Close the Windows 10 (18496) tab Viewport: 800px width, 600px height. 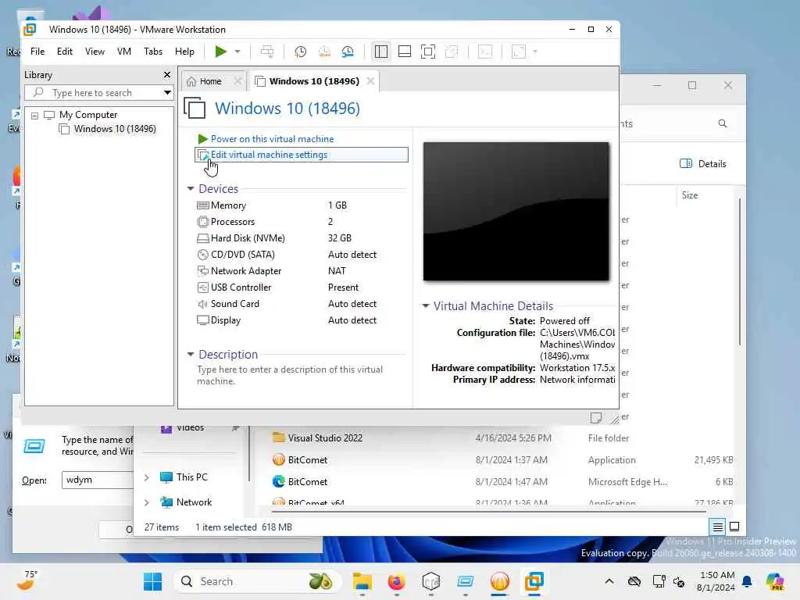(x=370, y=81)
